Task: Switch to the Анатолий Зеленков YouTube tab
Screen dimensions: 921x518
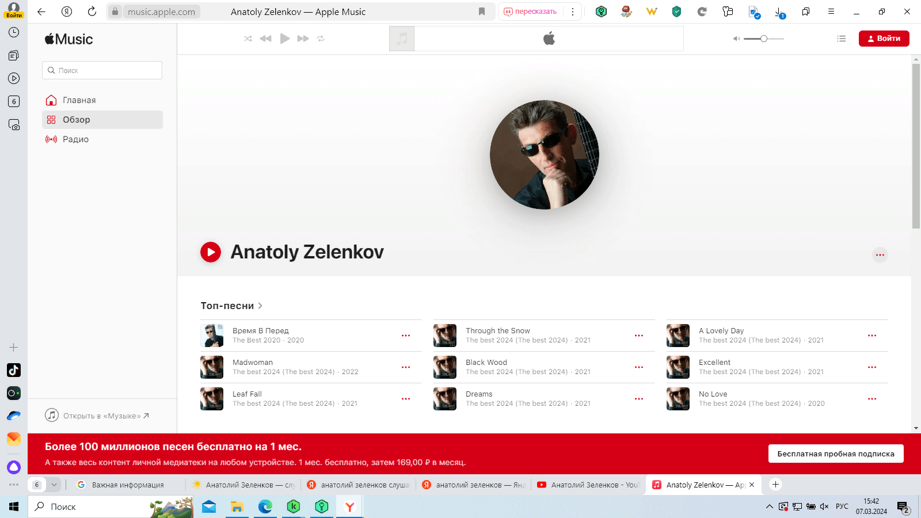Action: [589, 485]
